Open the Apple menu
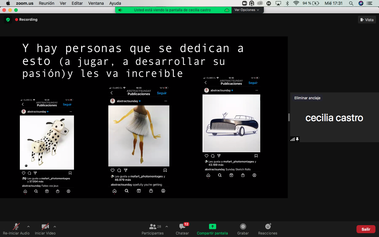The image size is (379, 237). (x=8, y=3)
